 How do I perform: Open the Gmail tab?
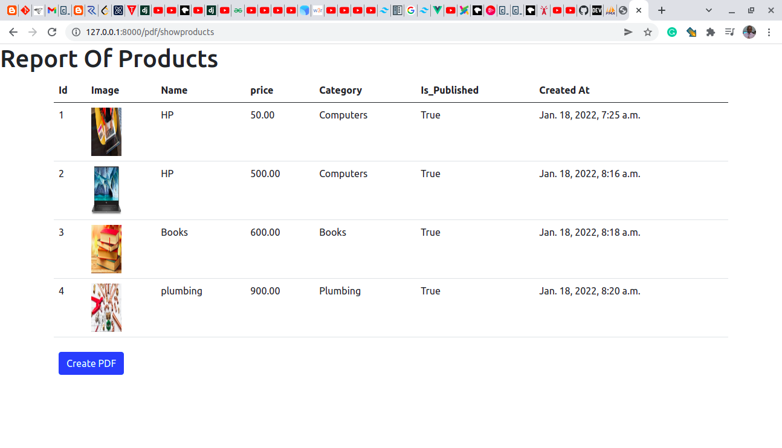[51, 10]
